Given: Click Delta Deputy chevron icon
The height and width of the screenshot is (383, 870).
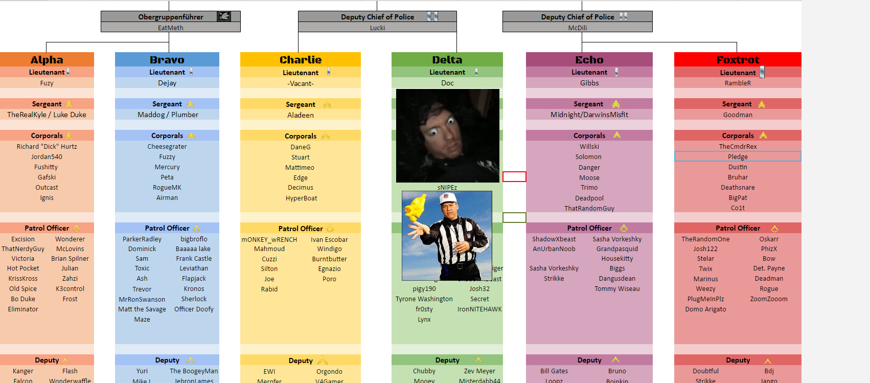Looking at the screenshot, I should pyautogui.click(x=478, y=360).
